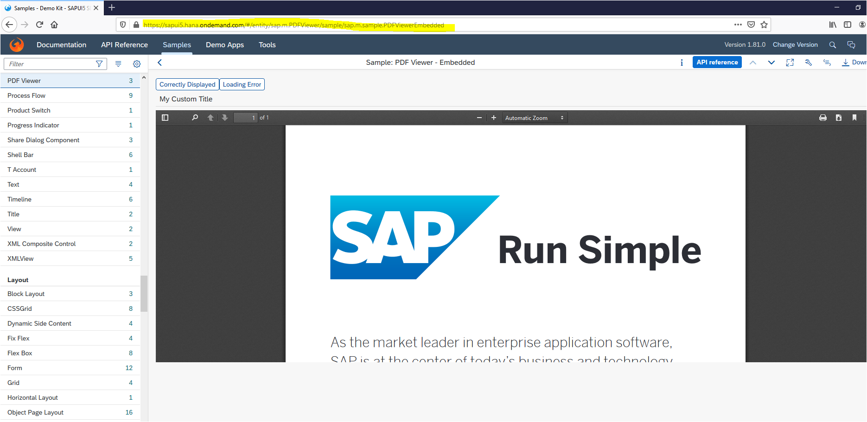Toggle the browser sidebar icon

[848, 25]
